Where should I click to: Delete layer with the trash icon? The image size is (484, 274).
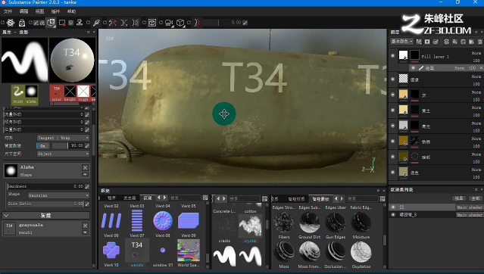(479, 42)
